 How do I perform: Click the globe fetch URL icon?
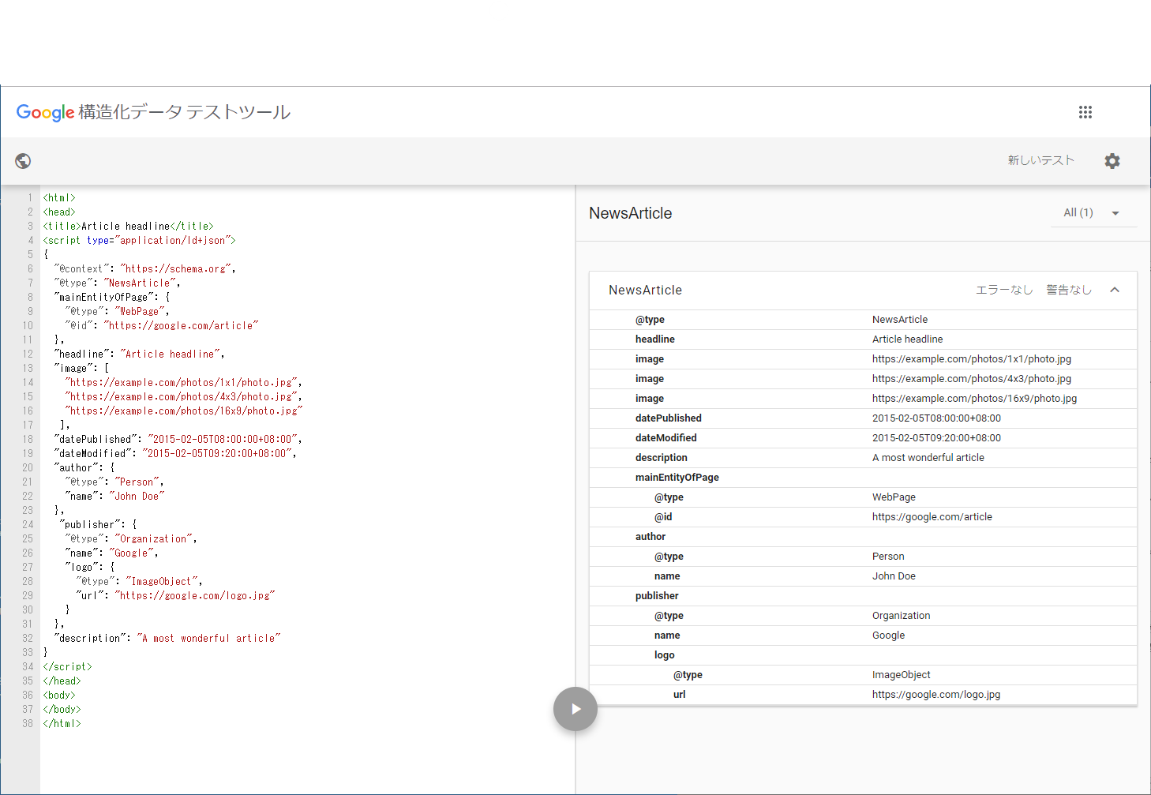[x=23, y=161]
